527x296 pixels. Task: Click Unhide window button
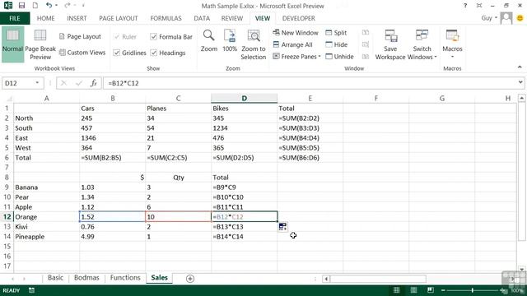[x=339, y=57]
